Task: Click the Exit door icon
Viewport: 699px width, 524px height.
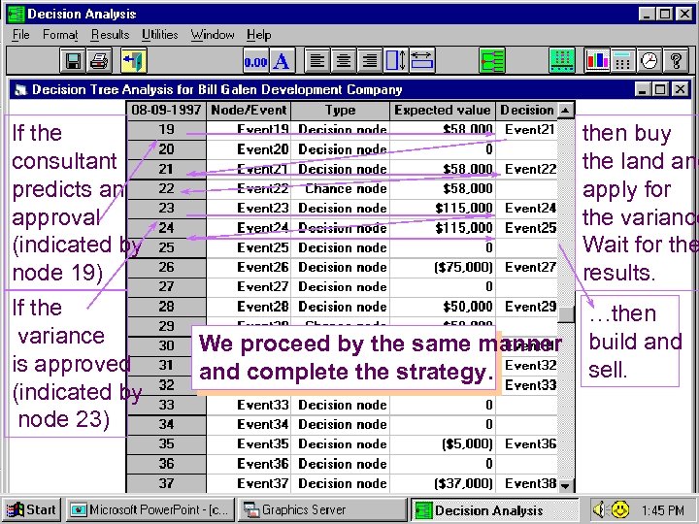Action: click(x=134, y=60)
